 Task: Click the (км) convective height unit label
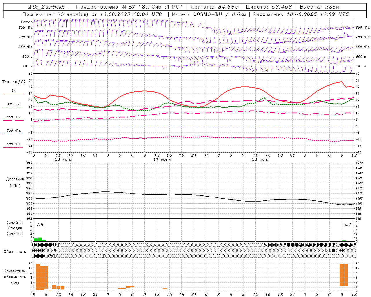(15, 283)
